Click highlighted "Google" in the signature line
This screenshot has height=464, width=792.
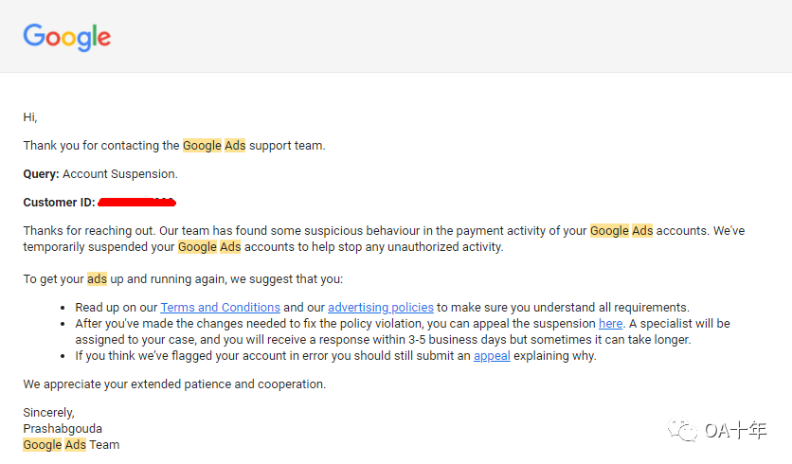(x=43, y=445)
